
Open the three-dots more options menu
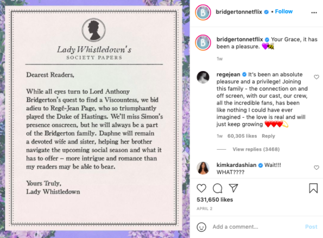[x=314, y=12]
